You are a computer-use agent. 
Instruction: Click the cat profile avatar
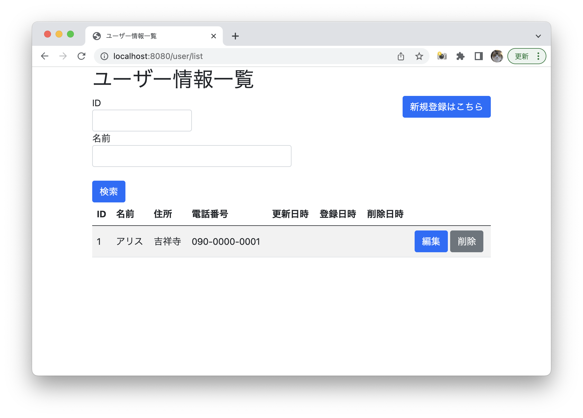click(497, 56)
